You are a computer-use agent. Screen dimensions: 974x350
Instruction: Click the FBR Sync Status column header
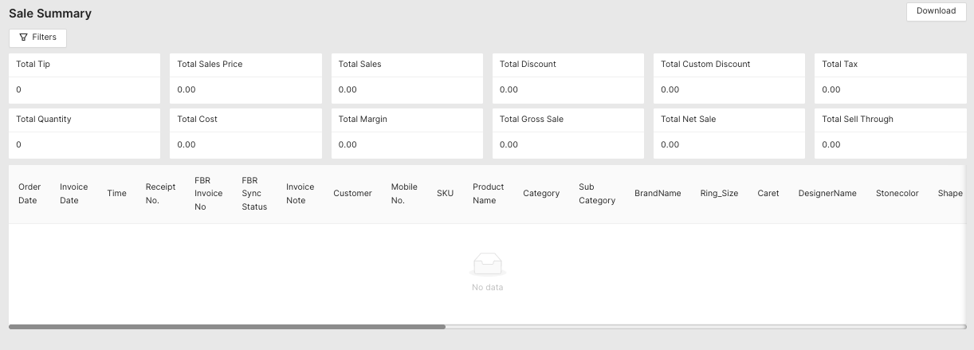tap(254, 194)
